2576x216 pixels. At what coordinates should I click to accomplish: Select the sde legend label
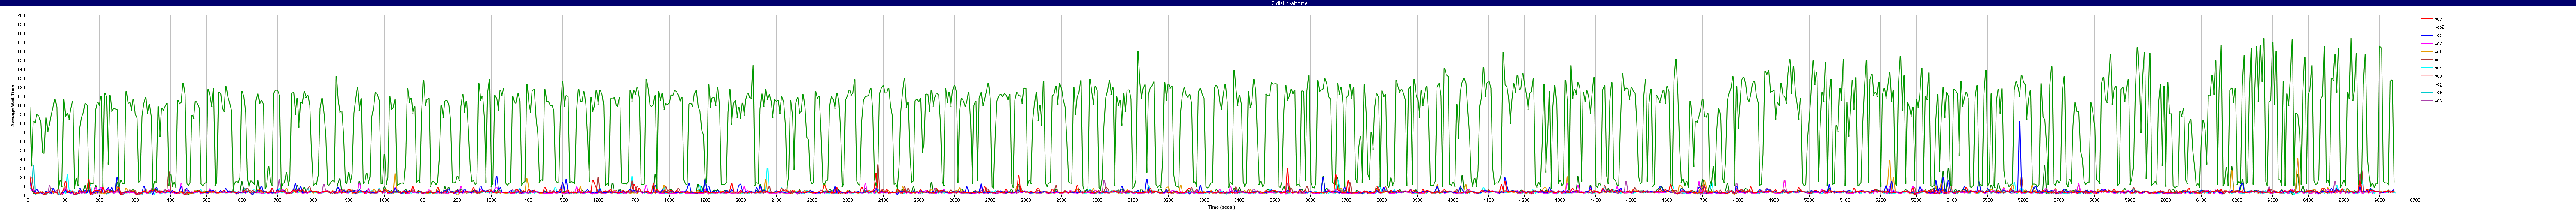2439,19
